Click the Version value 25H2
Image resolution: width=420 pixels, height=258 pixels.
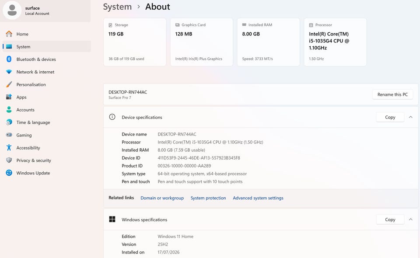pyautogui.click(x=163, y=244)
